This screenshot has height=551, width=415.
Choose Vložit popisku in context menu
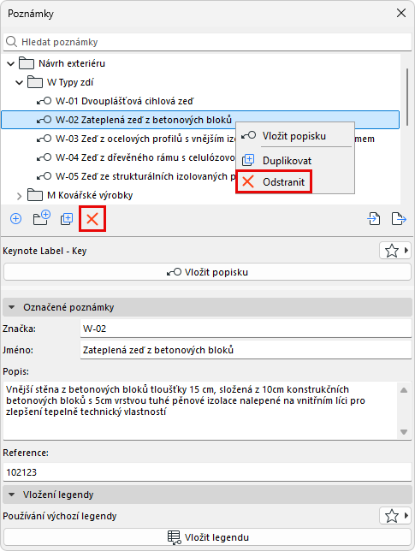pos(295,136)
